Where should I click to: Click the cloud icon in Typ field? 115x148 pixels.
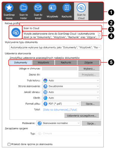[x=40, y=134]
